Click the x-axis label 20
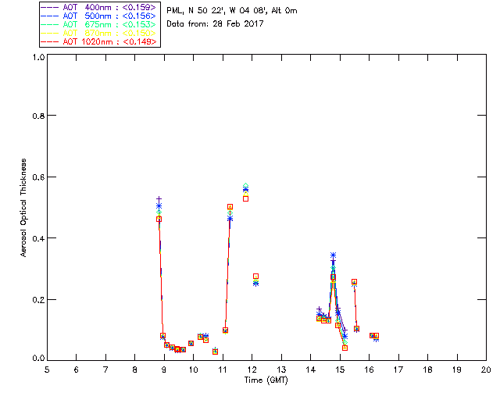 [486, 370]
